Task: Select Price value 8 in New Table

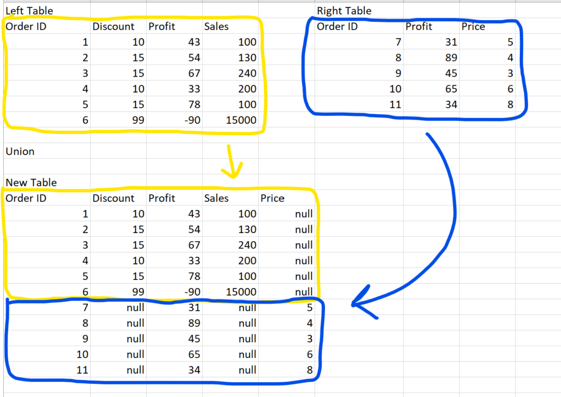Action: (310, 370)
